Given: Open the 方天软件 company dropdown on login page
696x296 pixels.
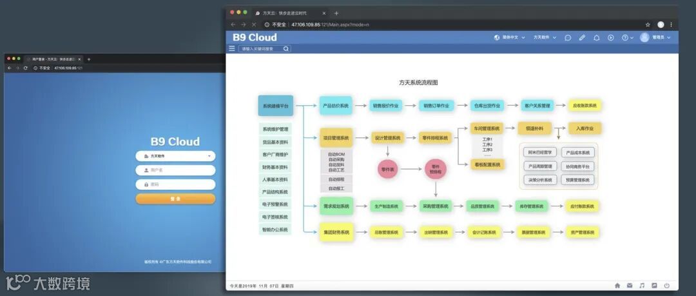Looking at the screenshot, I should pyautogui.click(x=175, y=156).
